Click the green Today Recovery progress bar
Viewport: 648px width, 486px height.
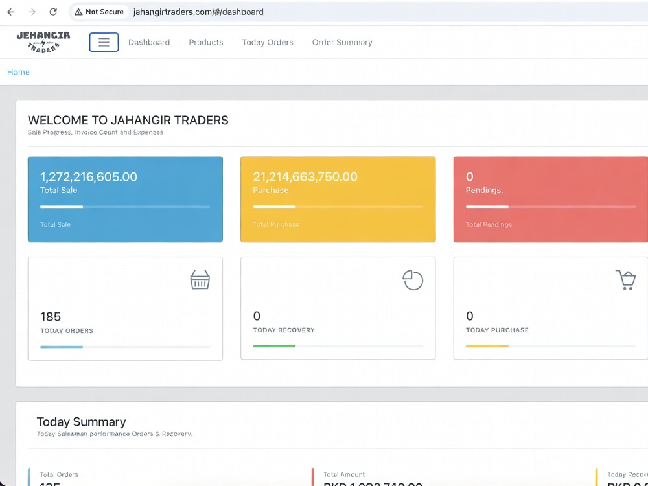[338, 346]
